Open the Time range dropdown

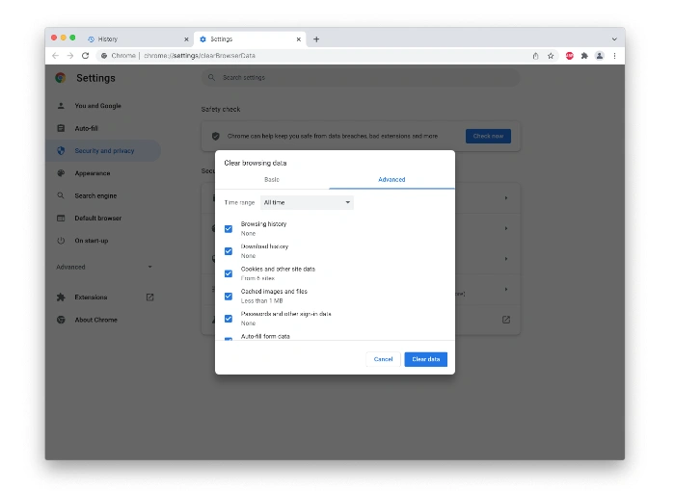[308, 203]
